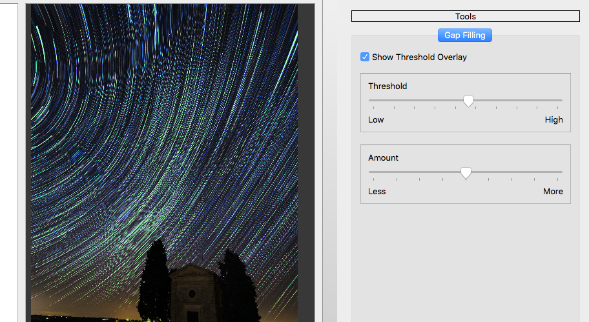Click the star trails preview image
The height and width of the screenshot is (322, 589).
click(x=164, y=163)
